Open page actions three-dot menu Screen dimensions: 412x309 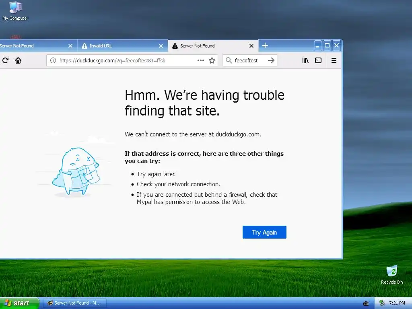(x=201, y=60)
